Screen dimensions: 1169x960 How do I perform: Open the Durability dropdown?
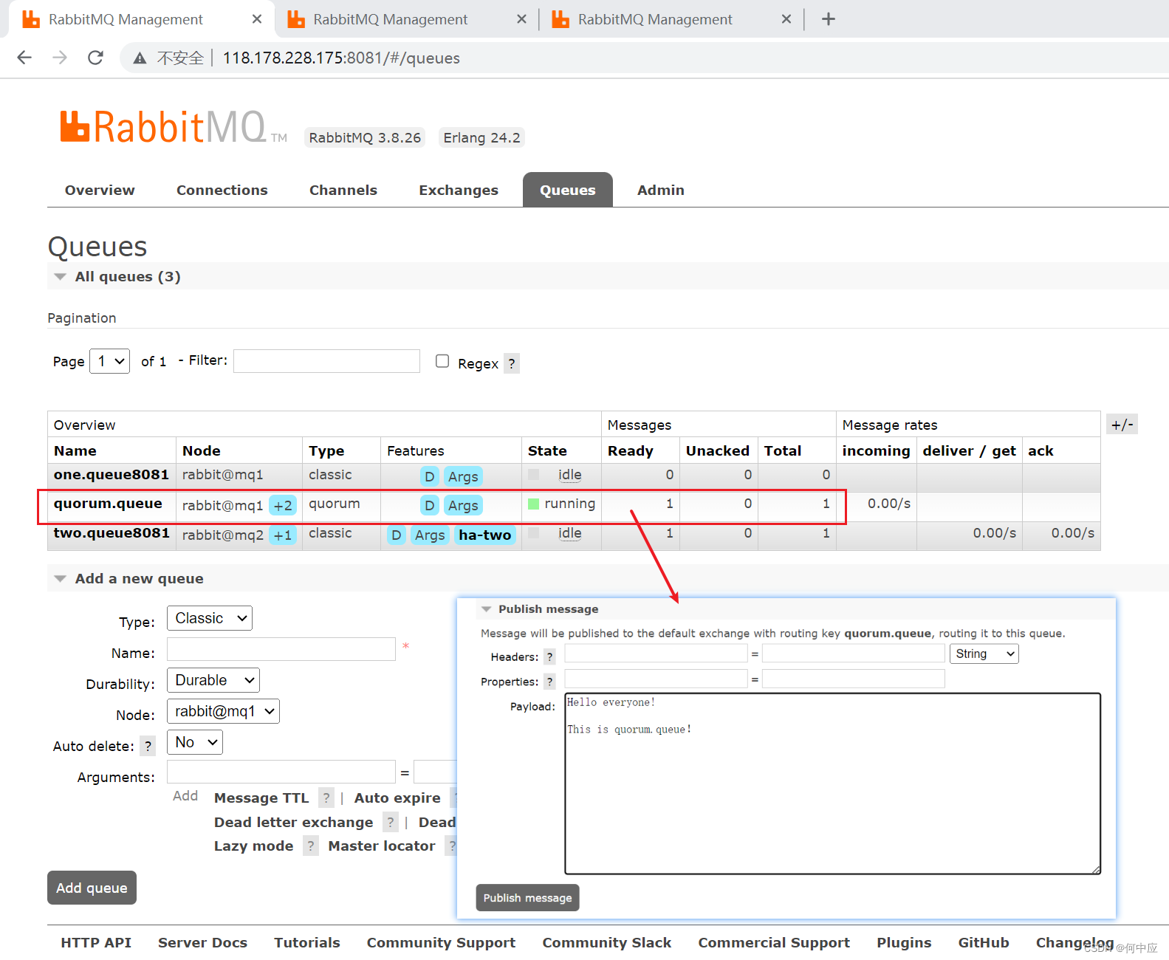[213, 680]
